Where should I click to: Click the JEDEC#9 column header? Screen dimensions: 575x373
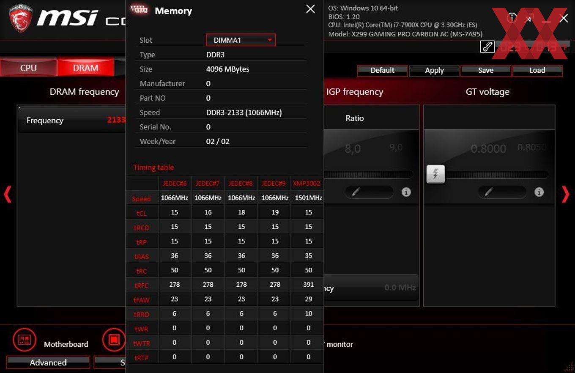tap(274, 184)
